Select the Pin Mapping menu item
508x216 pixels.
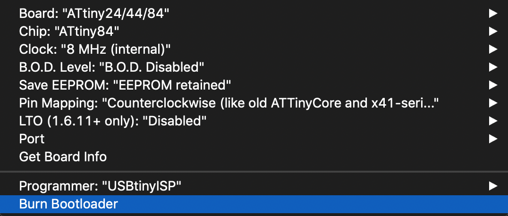pos(227,103)
